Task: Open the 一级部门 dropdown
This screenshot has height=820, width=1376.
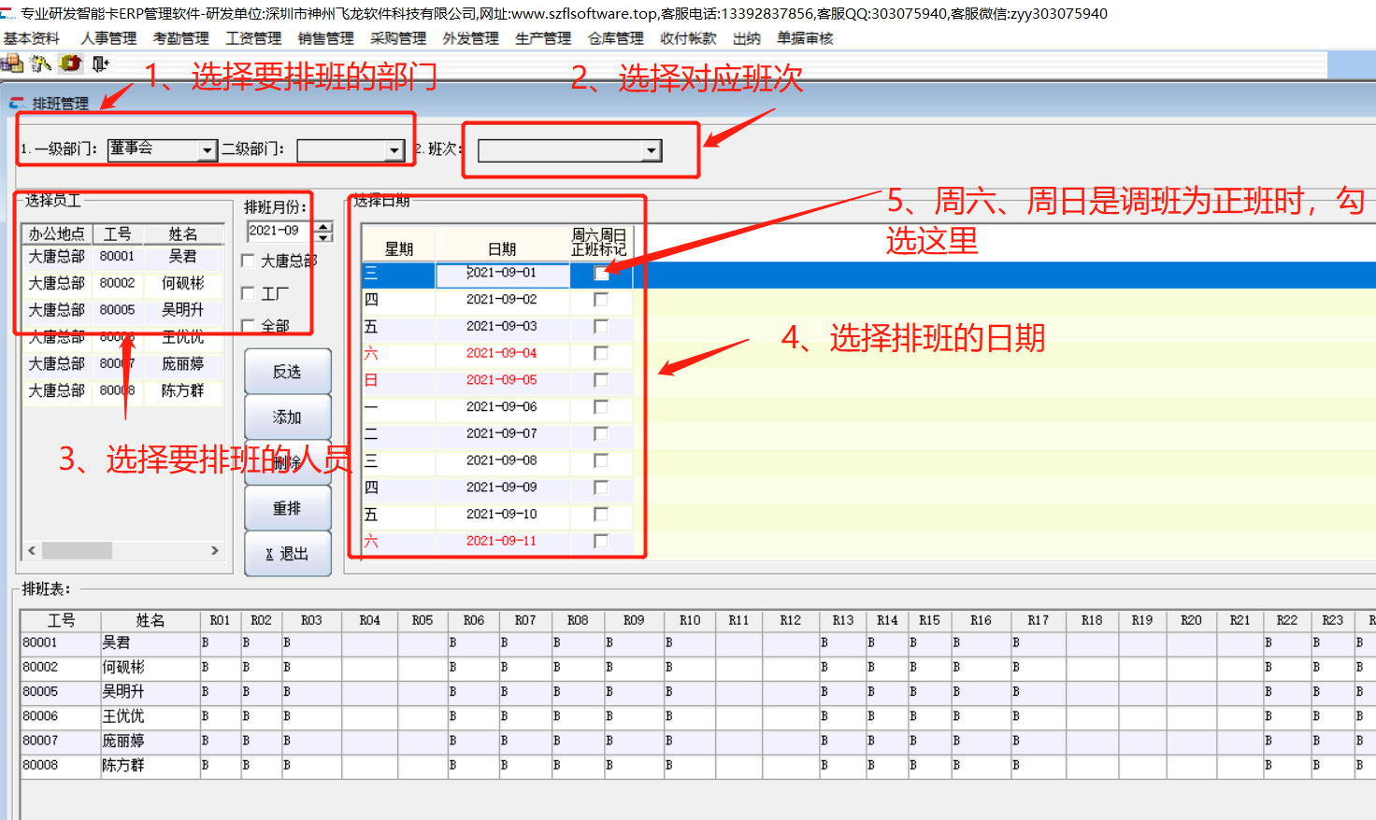Action: 208,150
